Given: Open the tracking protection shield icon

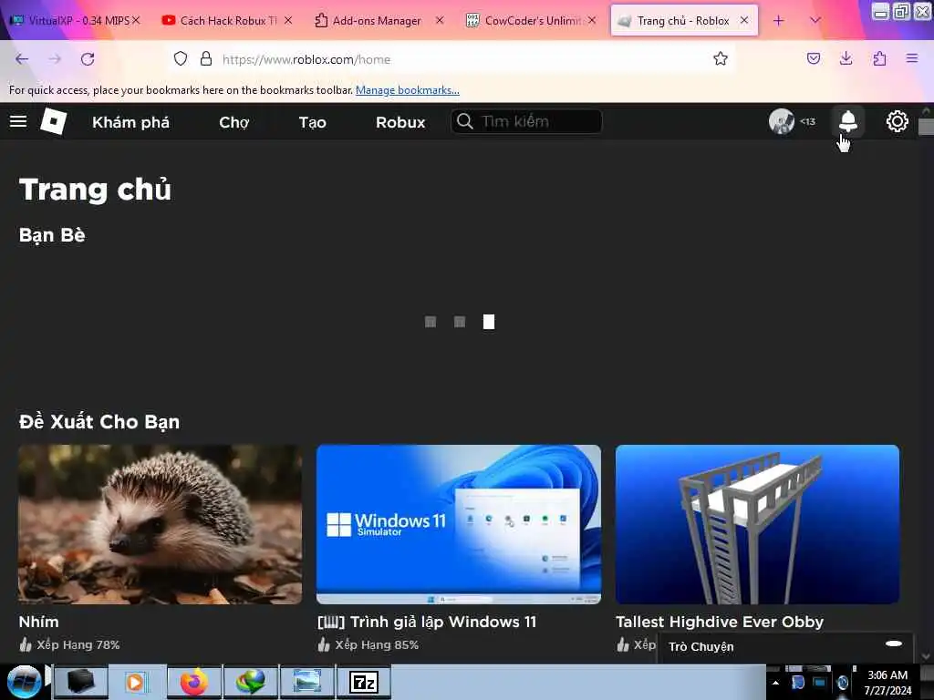Looking at the screenshot, I should coord(181,58).
